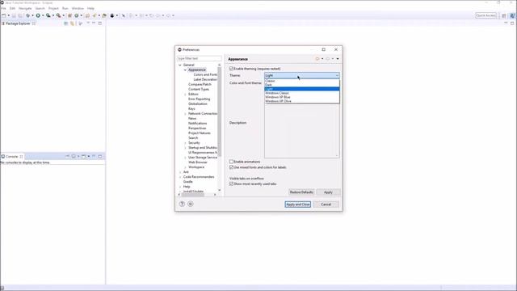Image resolution: width=517 pixels, height=291 pixels.
Task: Click preferences tree vertical scrollbar
Action: tap(219, 112)
